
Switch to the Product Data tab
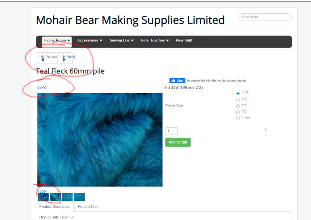point(88,207)
